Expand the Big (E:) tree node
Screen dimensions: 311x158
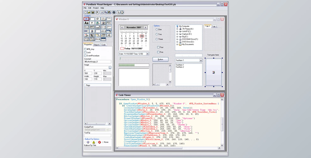[x=177, y=37]
